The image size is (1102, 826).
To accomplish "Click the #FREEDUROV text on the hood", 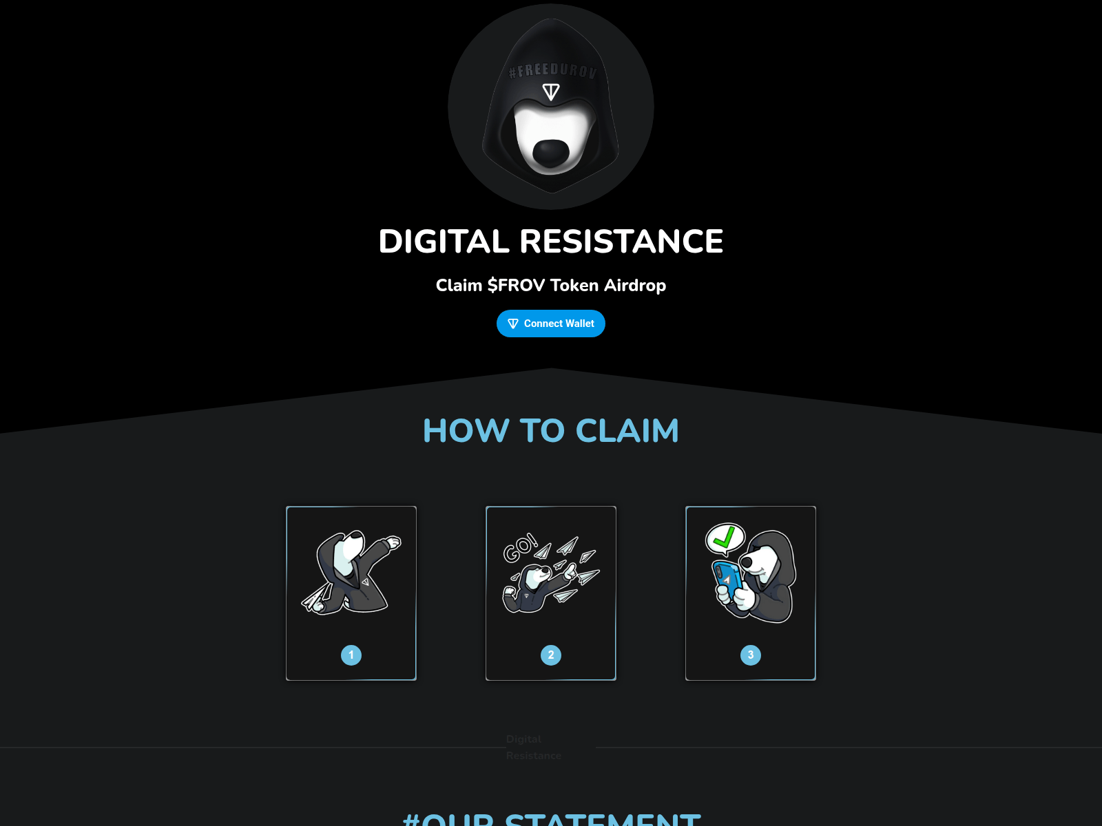I will [552, 70].
